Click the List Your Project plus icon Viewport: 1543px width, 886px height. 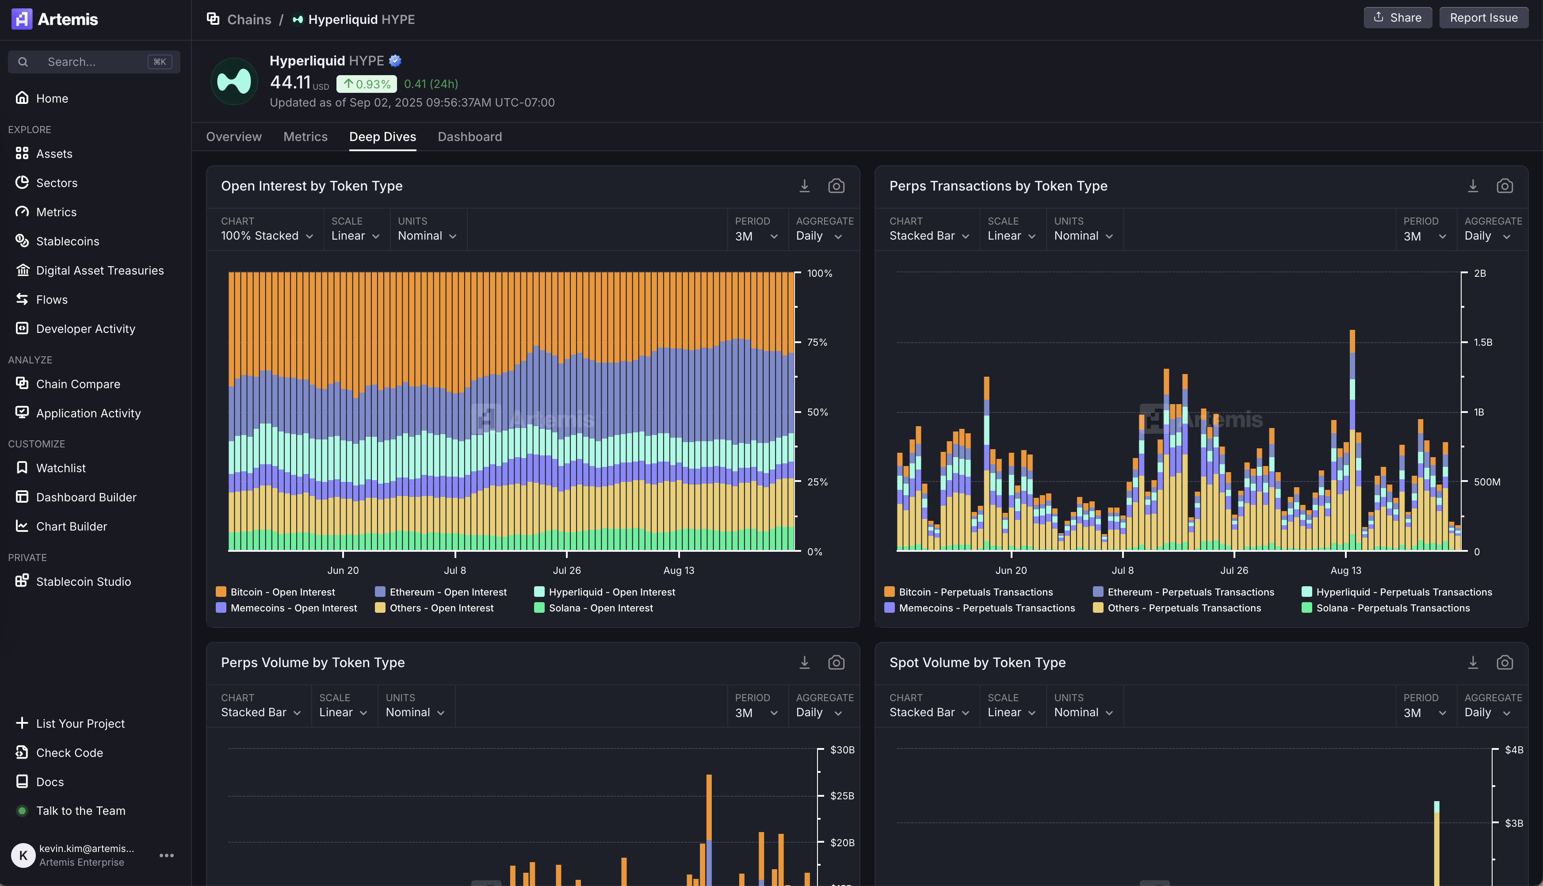click(x=22, y=723)
